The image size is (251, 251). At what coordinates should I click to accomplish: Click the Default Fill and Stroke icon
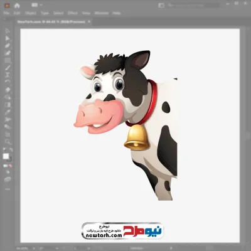(x=4, y=150)
